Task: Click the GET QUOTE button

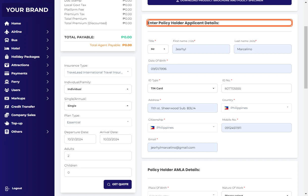Action: click(x=118, y=184)
